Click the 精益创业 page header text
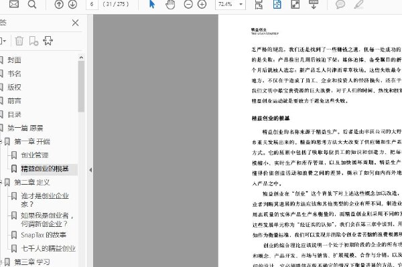This screenshot has height=267, width=402. (259, 29)
